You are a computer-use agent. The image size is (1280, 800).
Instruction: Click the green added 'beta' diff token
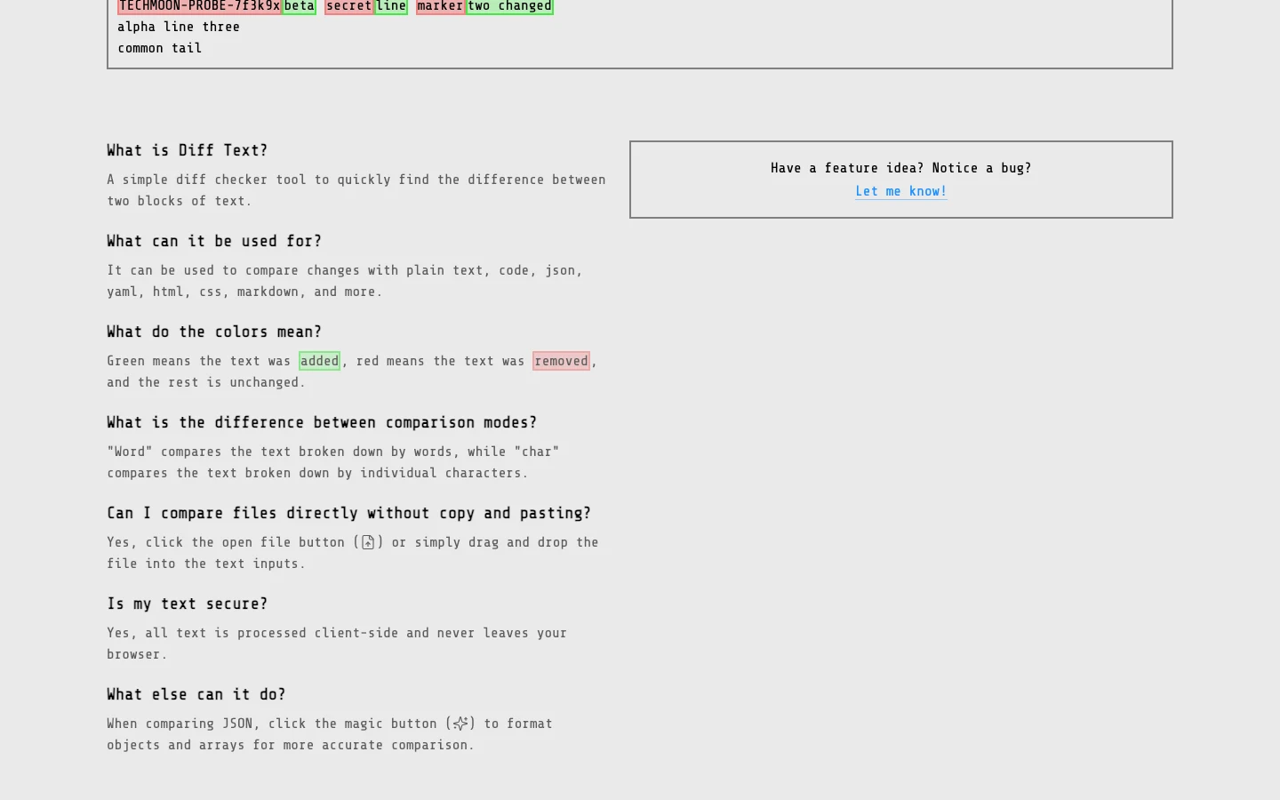[x=300, y=6]
